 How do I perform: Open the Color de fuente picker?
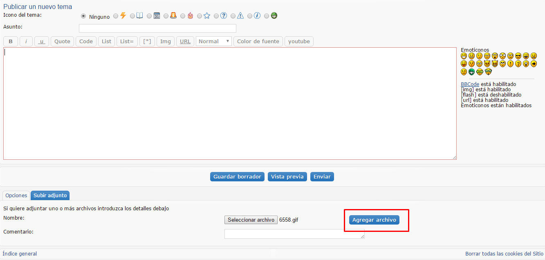[258, 42]
